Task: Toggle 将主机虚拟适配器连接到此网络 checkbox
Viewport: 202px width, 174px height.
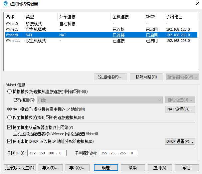Action: pos(10,127)
